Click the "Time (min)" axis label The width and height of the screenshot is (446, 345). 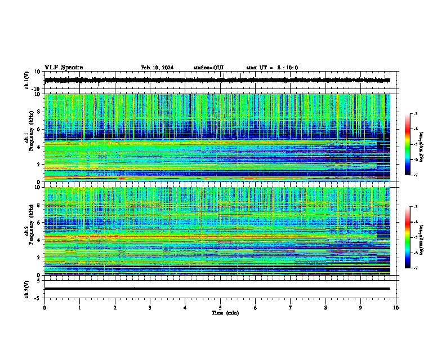(x=225, y=313)
